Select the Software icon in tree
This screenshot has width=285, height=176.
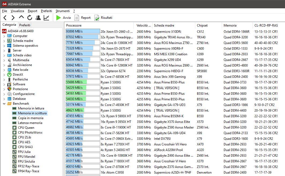(x=9, y=84)
